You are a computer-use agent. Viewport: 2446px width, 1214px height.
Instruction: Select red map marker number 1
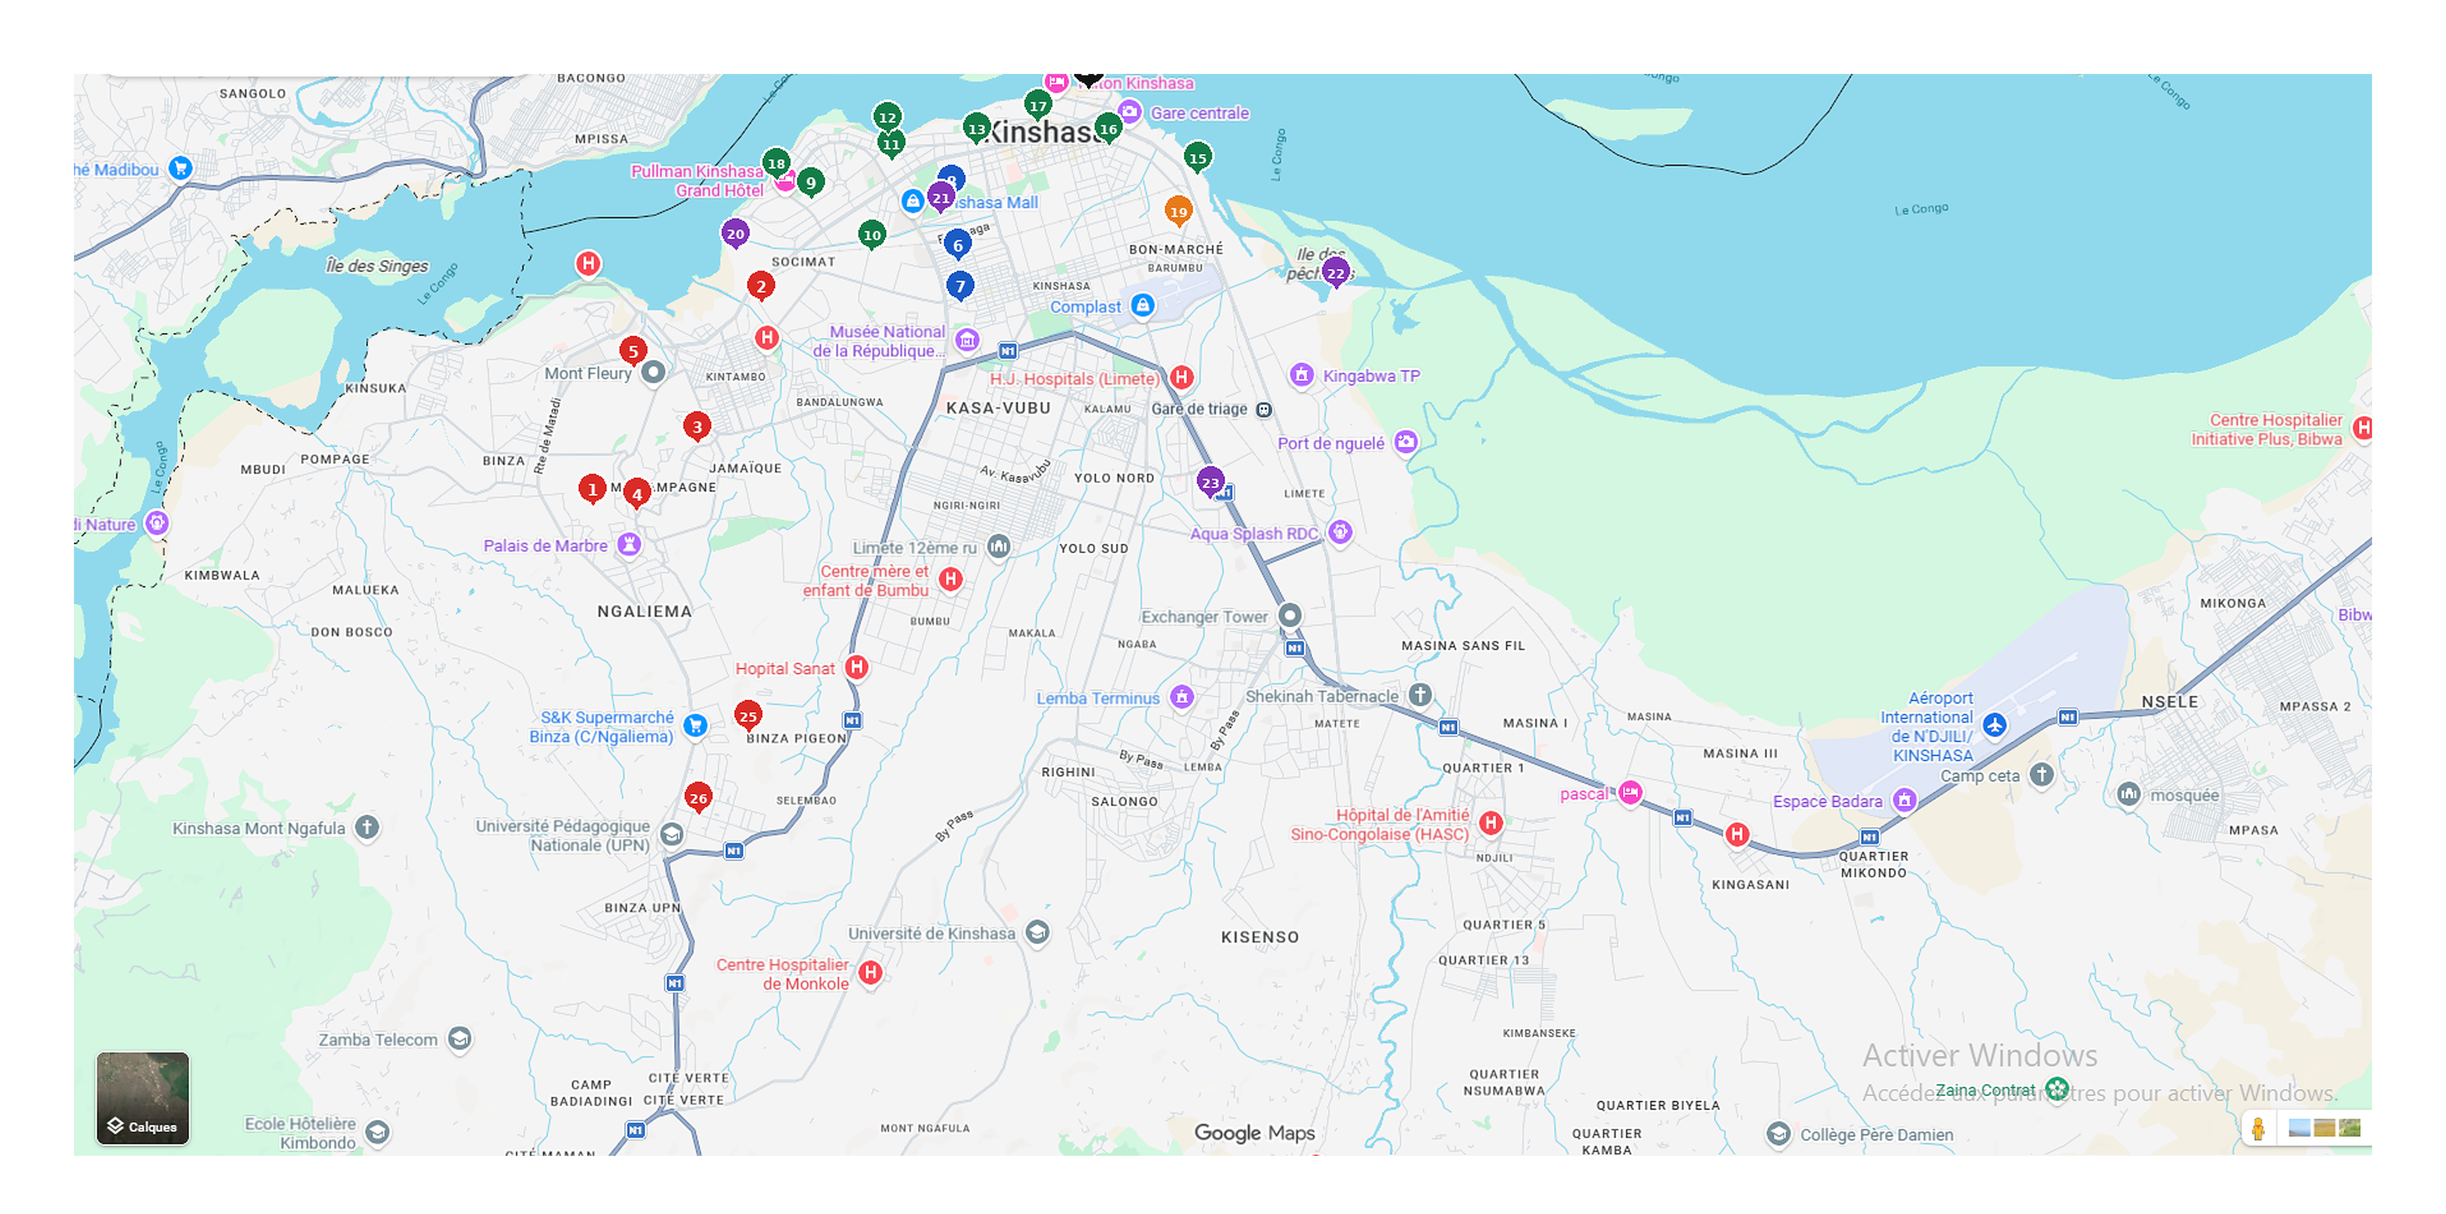(593, 489)
